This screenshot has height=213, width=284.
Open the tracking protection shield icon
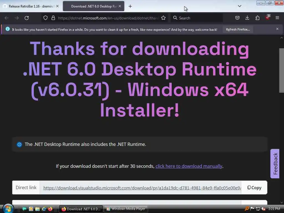[x=45, y=18]
